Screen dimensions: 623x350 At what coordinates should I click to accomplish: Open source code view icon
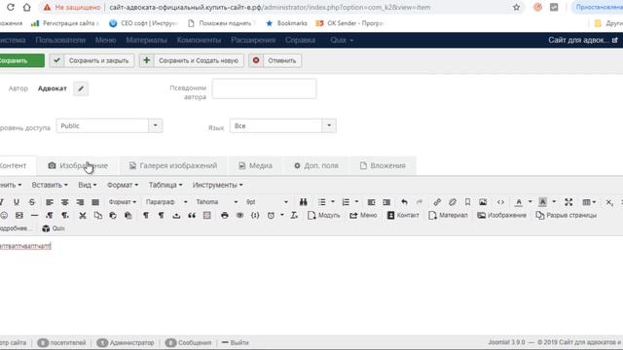click(x=500, y=202)
